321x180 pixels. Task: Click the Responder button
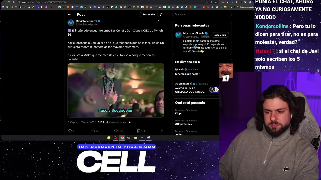(x=149, y=14)
